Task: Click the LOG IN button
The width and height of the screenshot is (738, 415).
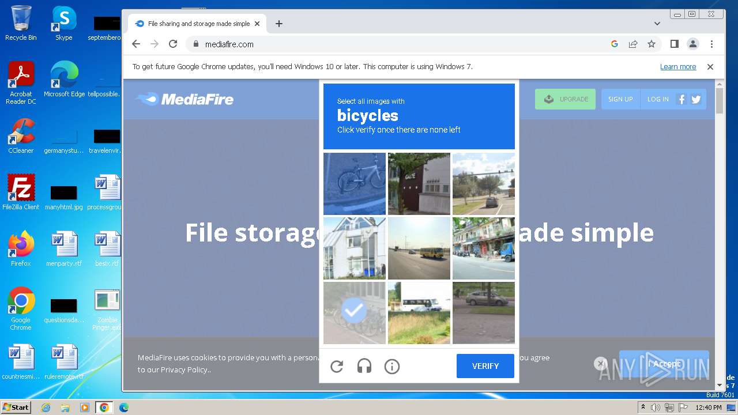Action: pyautogui.click(x=658, y=99)
